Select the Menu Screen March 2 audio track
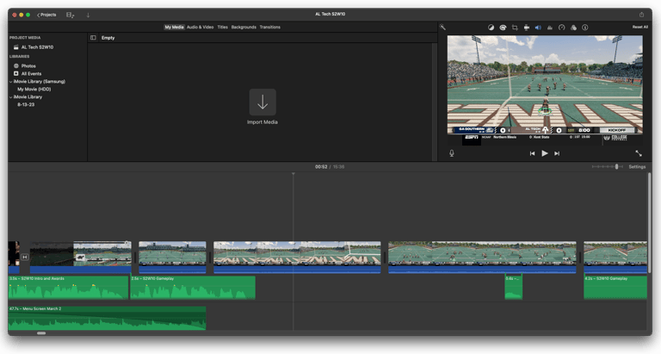Screen dimensions: 661x354 [x=107, y=318]
